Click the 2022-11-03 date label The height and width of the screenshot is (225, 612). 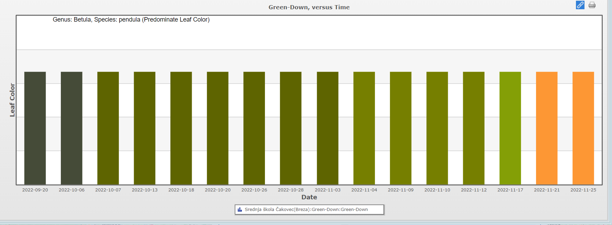click(x=327, y=190)
